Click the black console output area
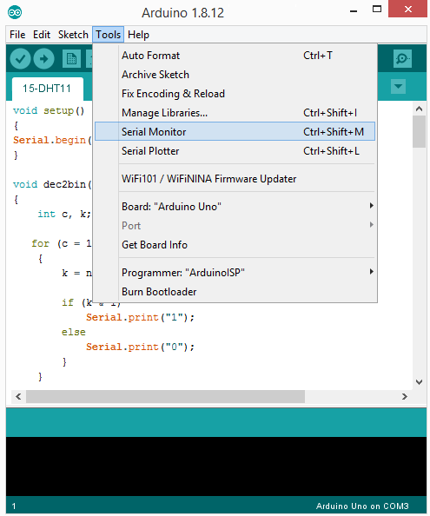430x516 pixels. point(216,466)
